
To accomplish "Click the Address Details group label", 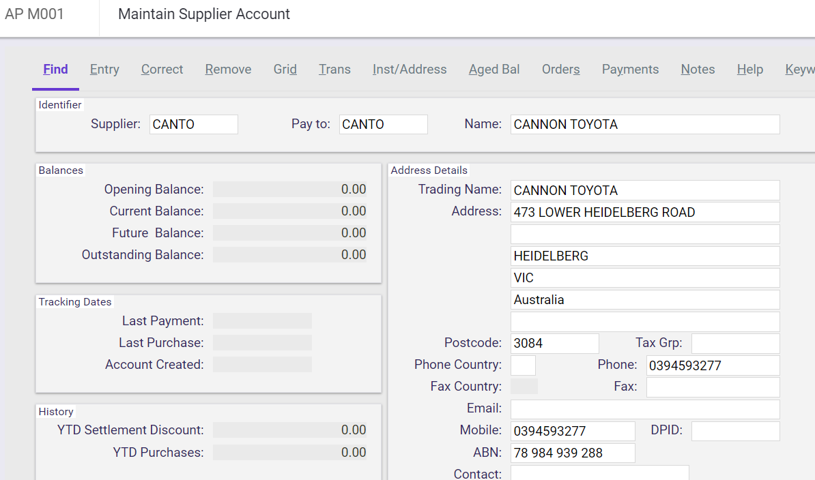I will tap(429, 170).
